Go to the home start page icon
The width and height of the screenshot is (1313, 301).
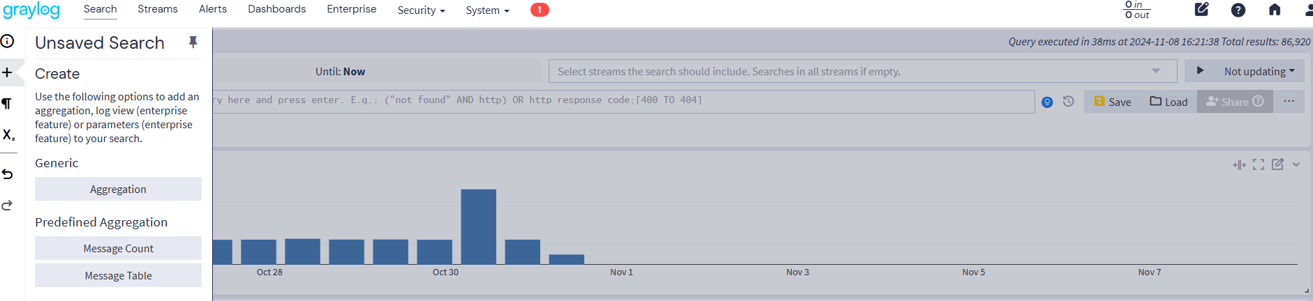(x=1275, y=10)
